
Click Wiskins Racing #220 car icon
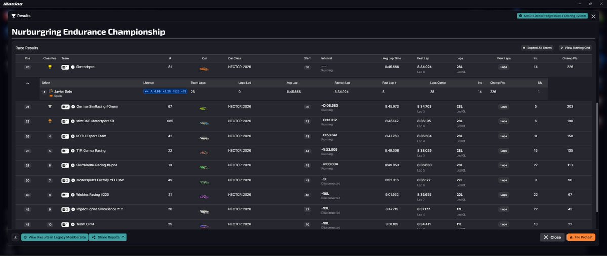204,197
